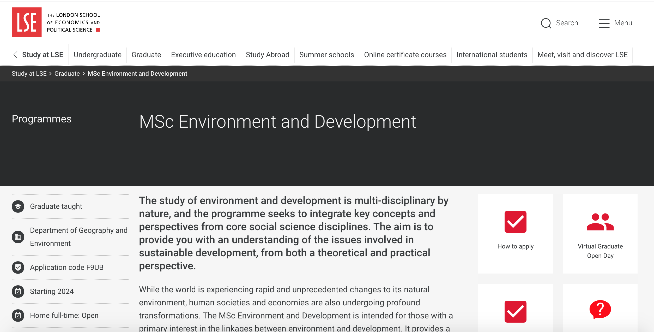Open Department of Geography and Environment link
Viewport: 654px width, 332px height.
(x=78, y=237)
